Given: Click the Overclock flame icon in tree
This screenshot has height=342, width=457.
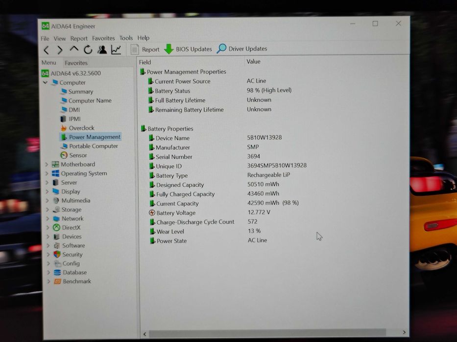Looking at the screenshot, I should point(64,128).
